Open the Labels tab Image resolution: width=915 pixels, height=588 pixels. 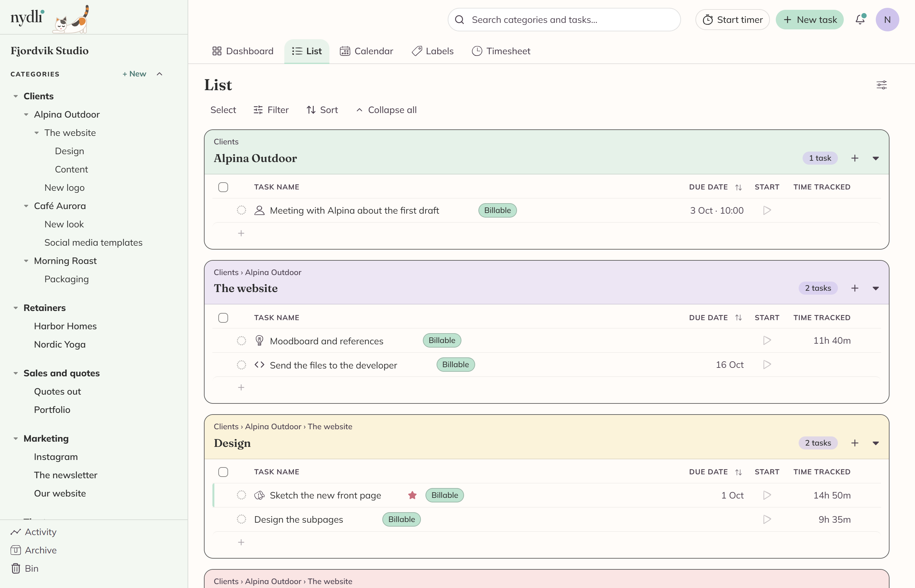(433, 51)
